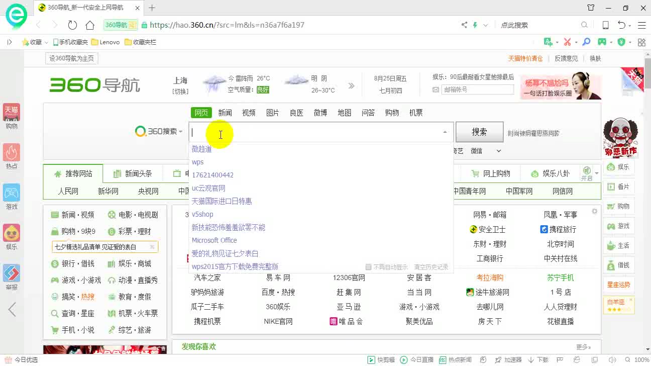Open the Lenovo bookmarks folder

105,42
